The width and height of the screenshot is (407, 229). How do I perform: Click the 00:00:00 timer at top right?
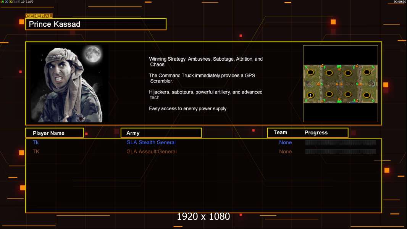point(400,2)
